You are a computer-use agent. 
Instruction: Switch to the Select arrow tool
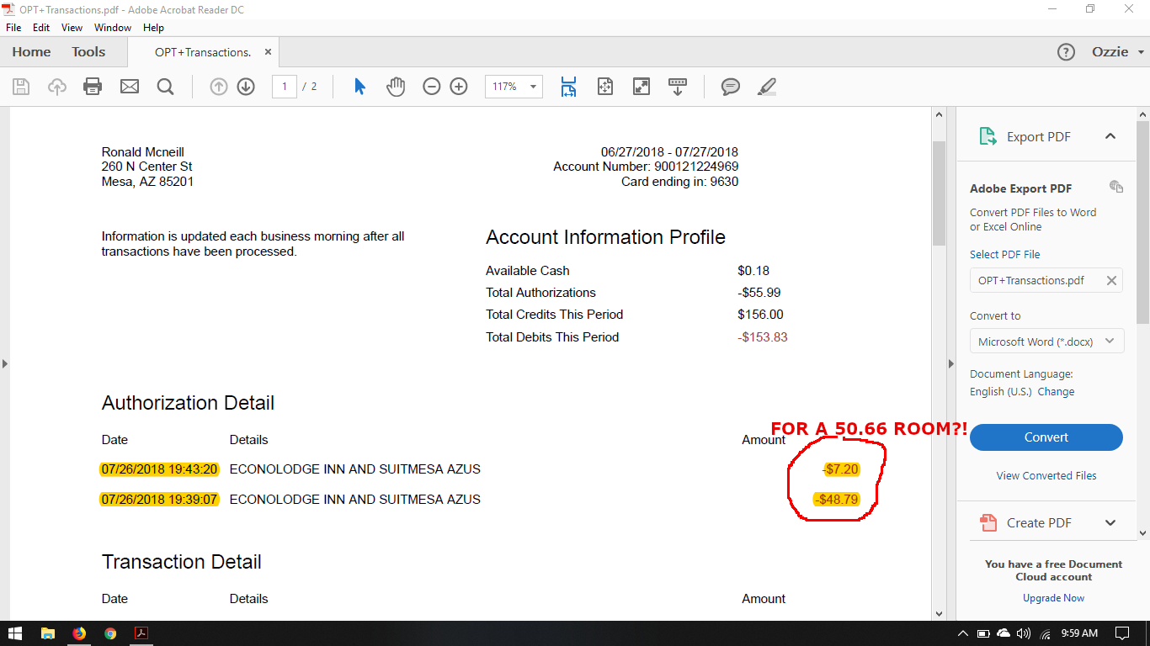[x=358, y=86]
